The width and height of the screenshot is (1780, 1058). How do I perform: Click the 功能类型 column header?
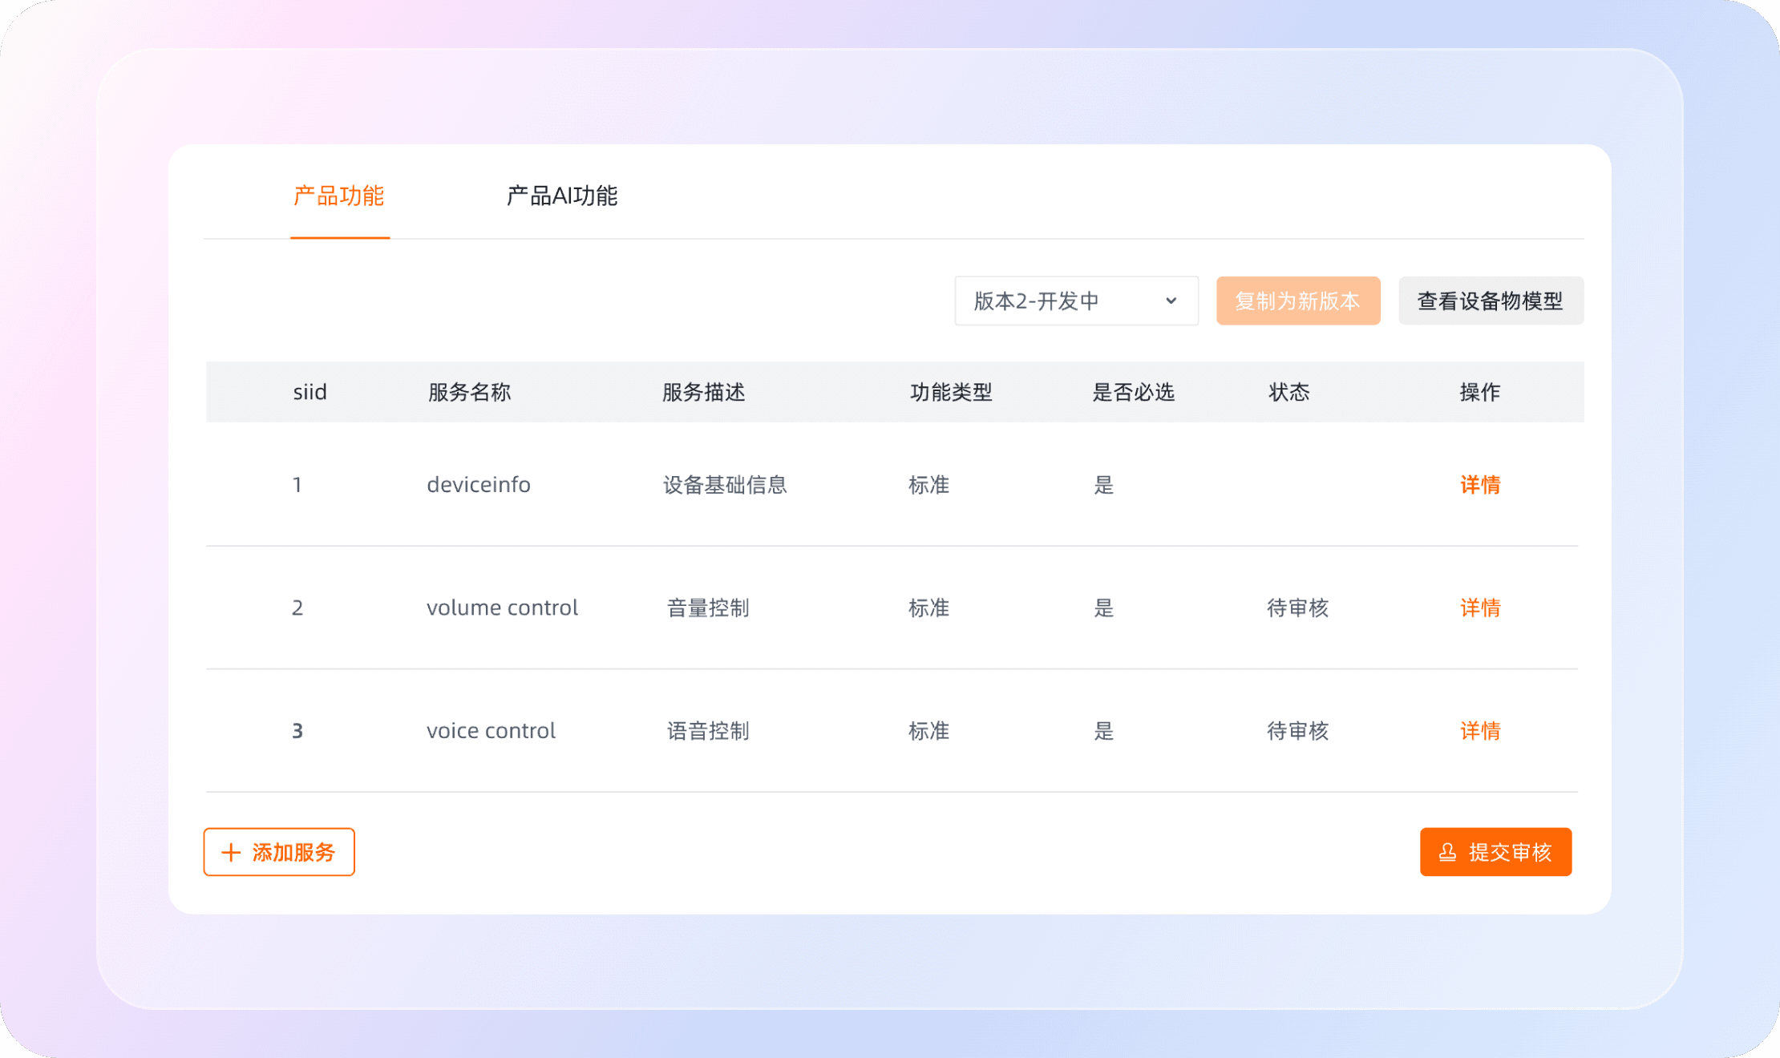tap(951, 392)
